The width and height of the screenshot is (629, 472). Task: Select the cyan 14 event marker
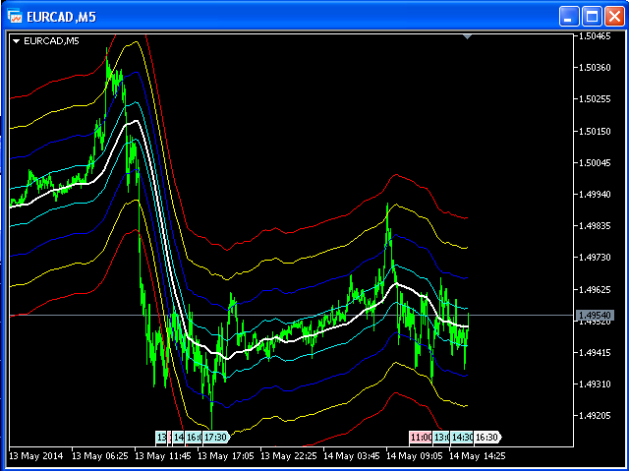click(179, 437)
